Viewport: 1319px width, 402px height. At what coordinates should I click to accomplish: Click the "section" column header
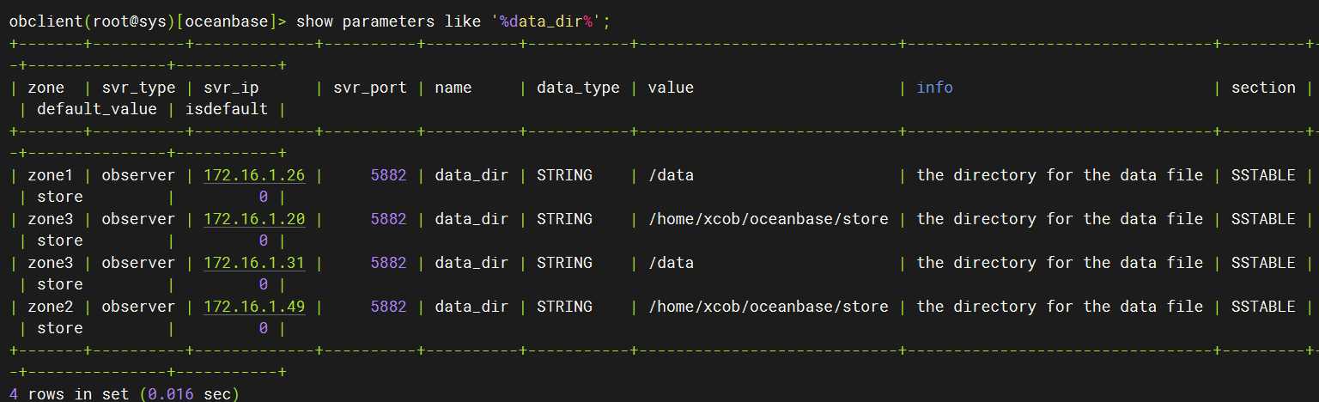pyautogui.click(x=1263, y=88)
